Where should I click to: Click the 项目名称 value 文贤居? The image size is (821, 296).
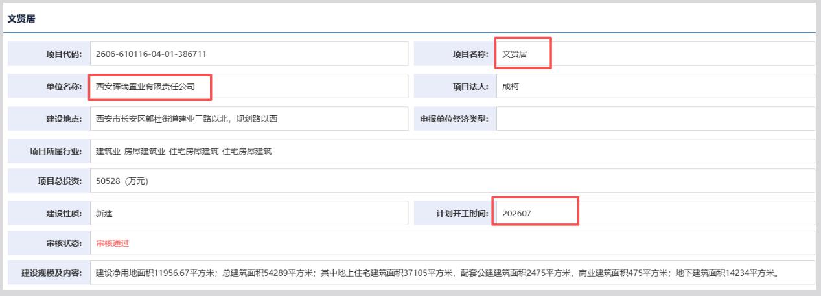tap(515, 54)
